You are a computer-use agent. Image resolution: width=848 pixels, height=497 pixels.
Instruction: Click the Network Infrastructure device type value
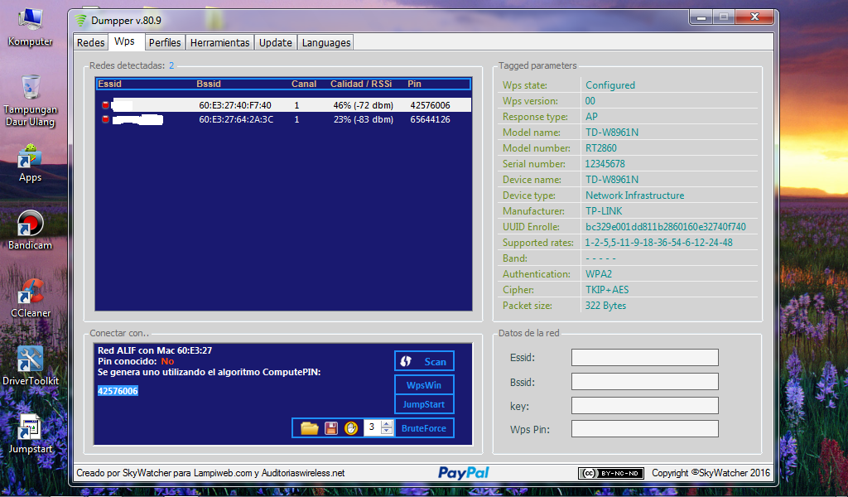(x=634, y=195)
